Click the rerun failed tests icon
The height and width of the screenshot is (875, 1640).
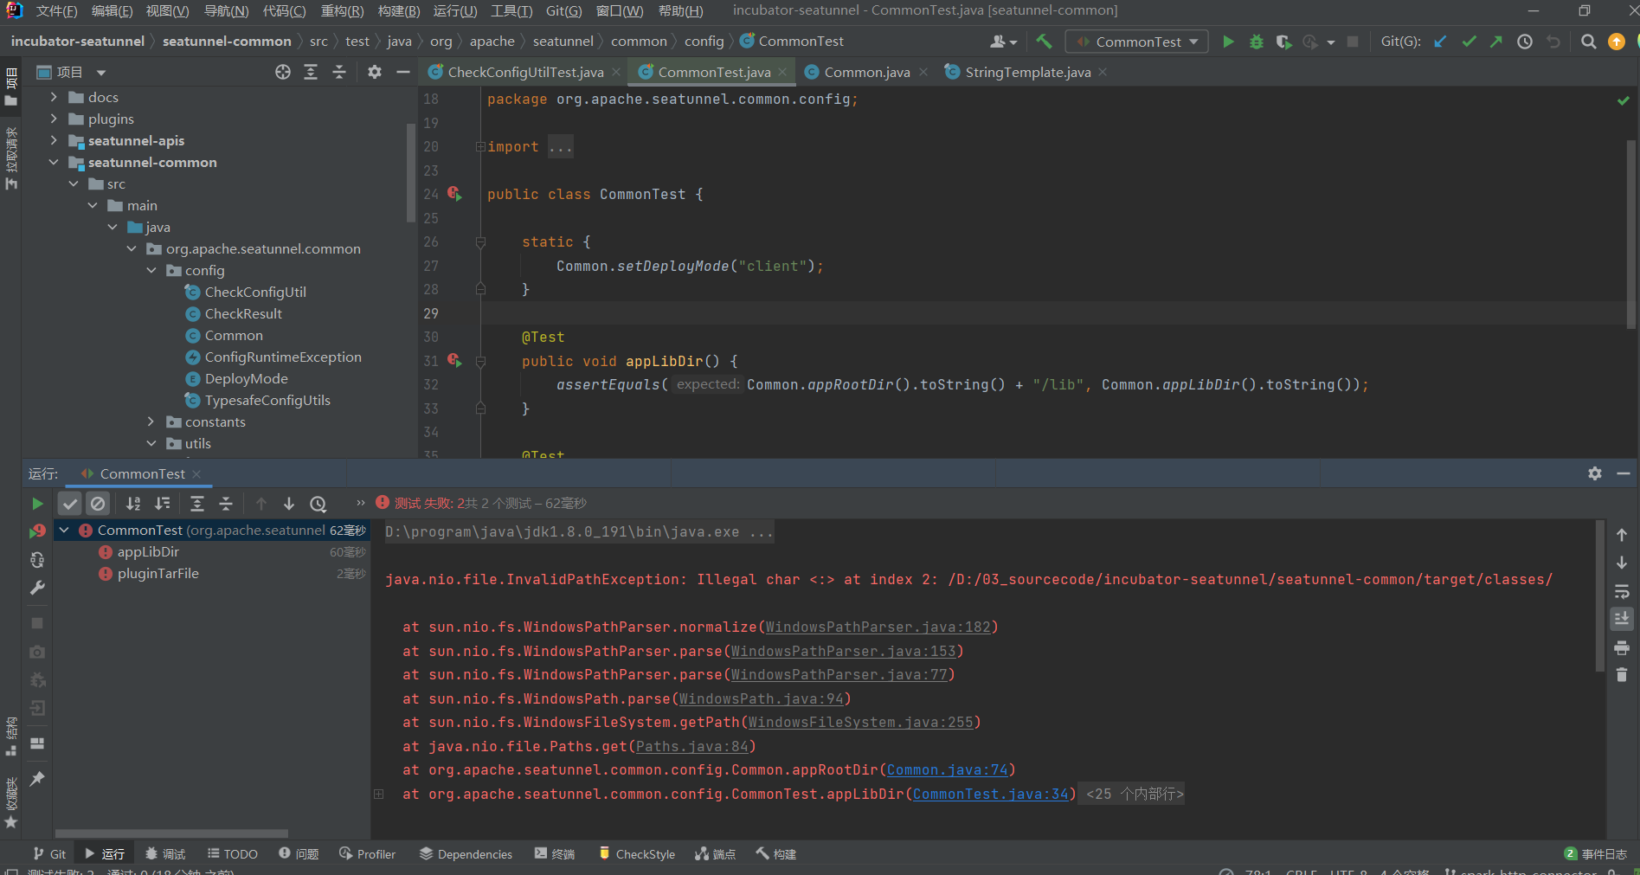(x=37, y=531)
